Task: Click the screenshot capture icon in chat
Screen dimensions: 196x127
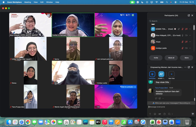Action: point(169,114)
